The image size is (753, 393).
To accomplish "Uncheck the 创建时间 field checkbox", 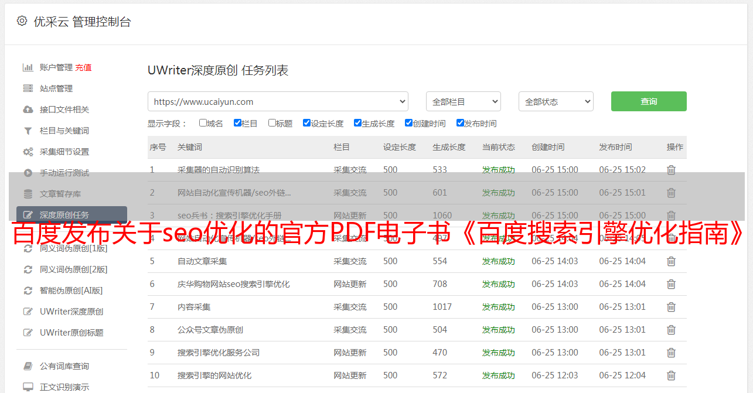I will click(408, 123).
